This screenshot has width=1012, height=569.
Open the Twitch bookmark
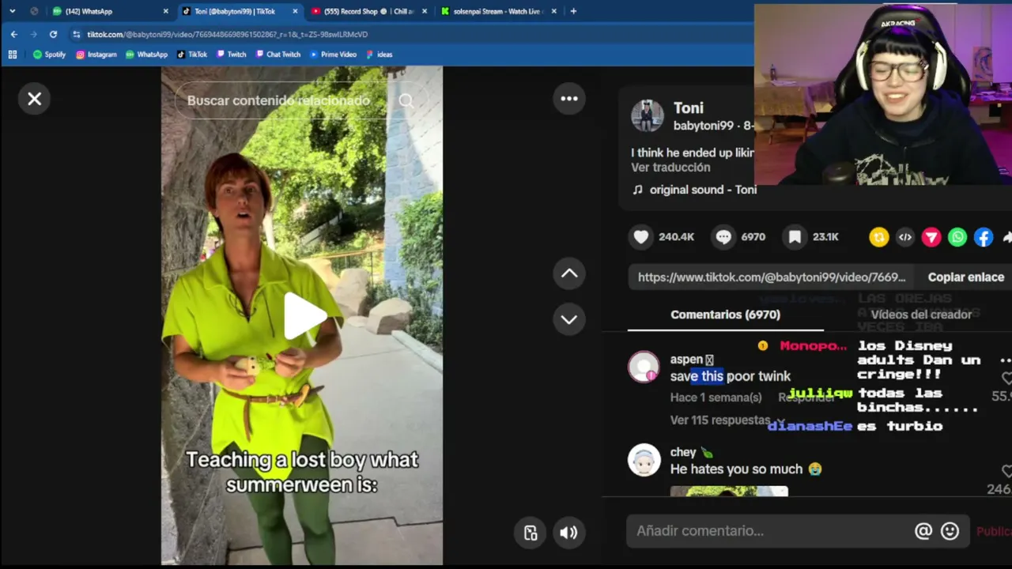231,55
